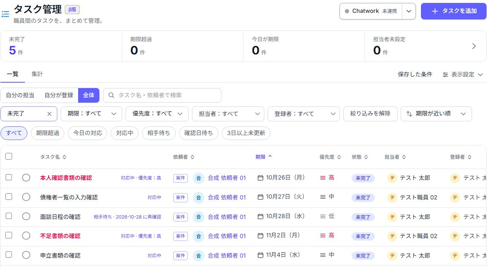Open 保存した条件

(x=415, y=75)
